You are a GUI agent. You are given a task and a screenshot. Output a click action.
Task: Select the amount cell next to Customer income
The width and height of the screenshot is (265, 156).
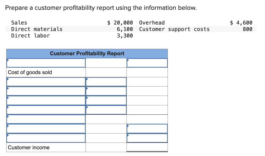(106, 147)
